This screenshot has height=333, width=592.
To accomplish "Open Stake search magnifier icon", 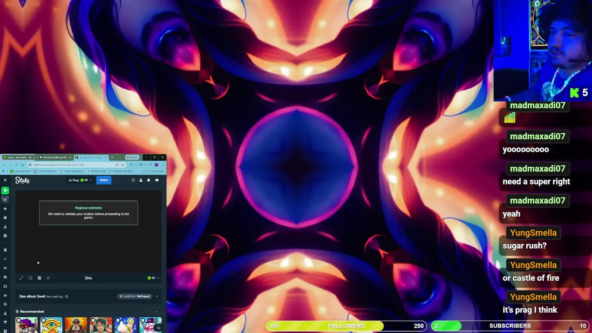I will [x=133, y=180].
